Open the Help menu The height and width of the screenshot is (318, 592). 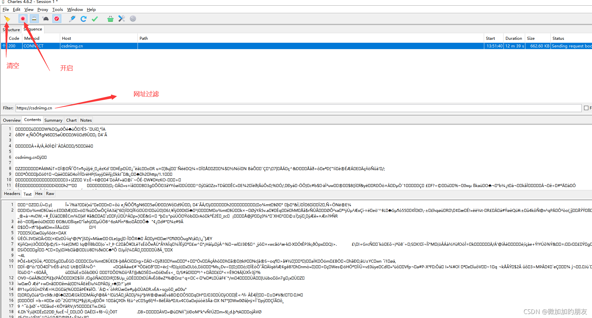(x=91, y=10)
